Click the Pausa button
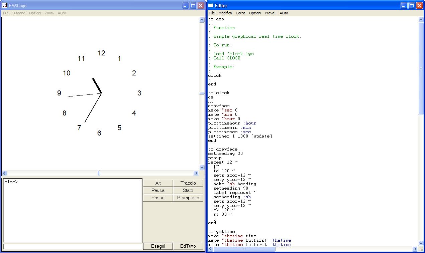The height and width of the screenshot is (253, 425). click(x=158, y=190)
